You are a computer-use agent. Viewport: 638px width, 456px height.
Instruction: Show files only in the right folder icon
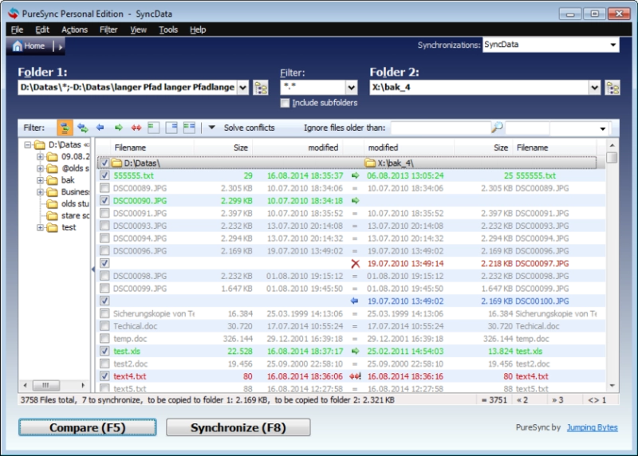pos(171,128)
